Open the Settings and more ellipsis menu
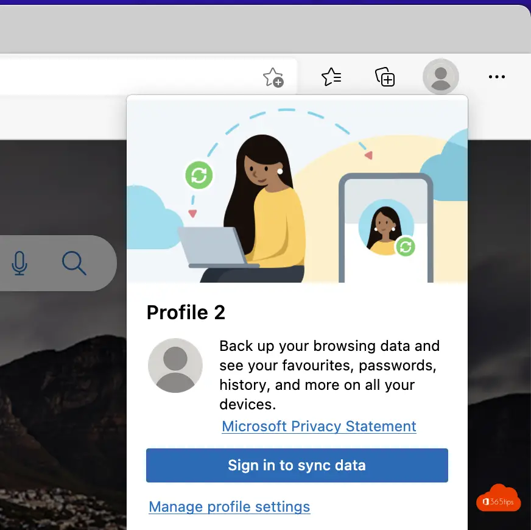 pos(496,77)
